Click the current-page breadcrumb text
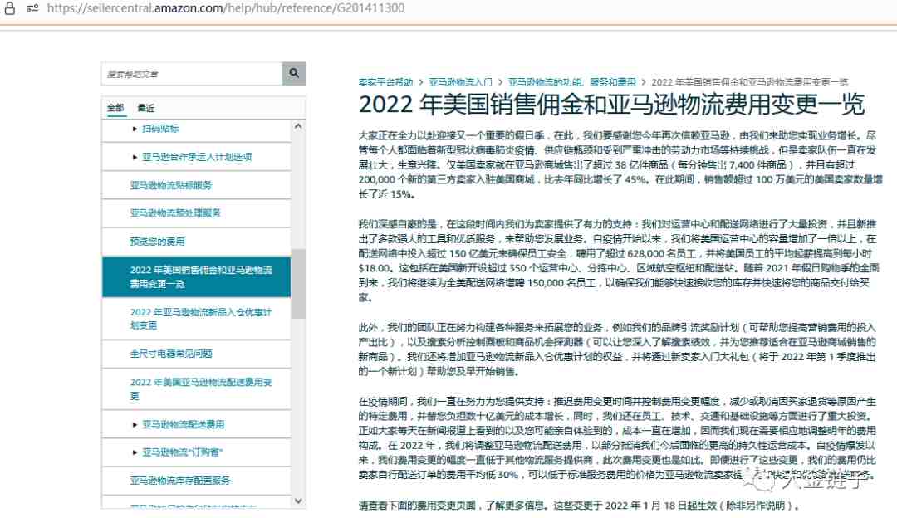897x518 pixels. pyautogui.click(x=749, y=82)
